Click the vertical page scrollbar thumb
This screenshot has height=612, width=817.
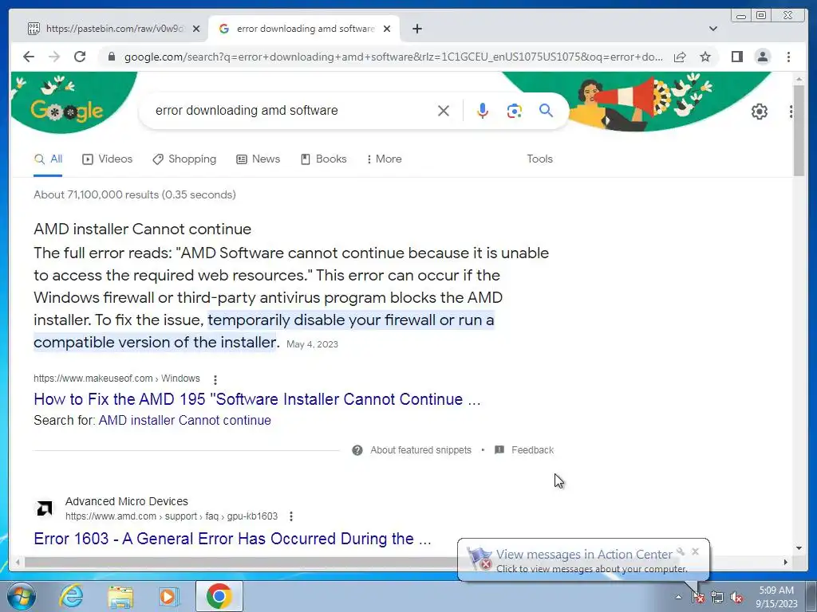click(x=799, y=130)
